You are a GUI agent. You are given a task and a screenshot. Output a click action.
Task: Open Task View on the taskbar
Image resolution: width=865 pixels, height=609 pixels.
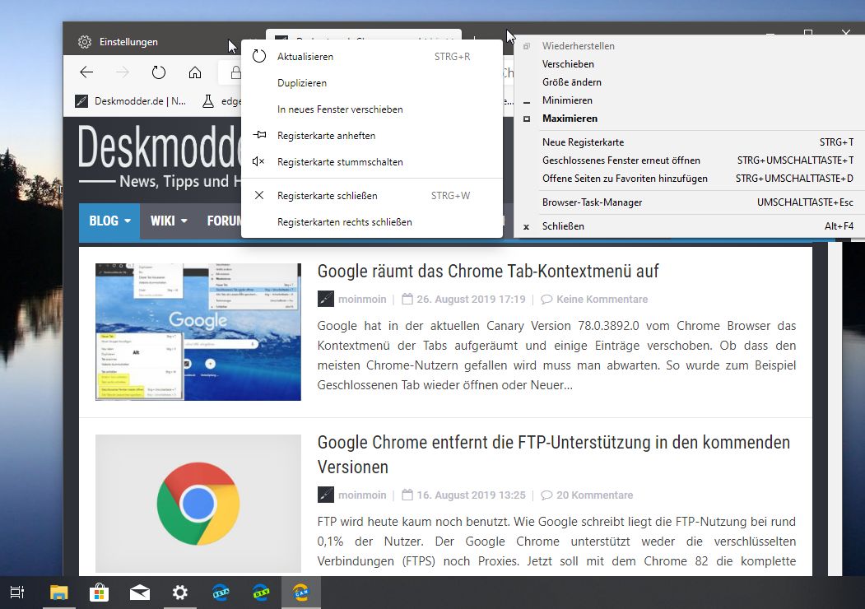click(17, 593)
